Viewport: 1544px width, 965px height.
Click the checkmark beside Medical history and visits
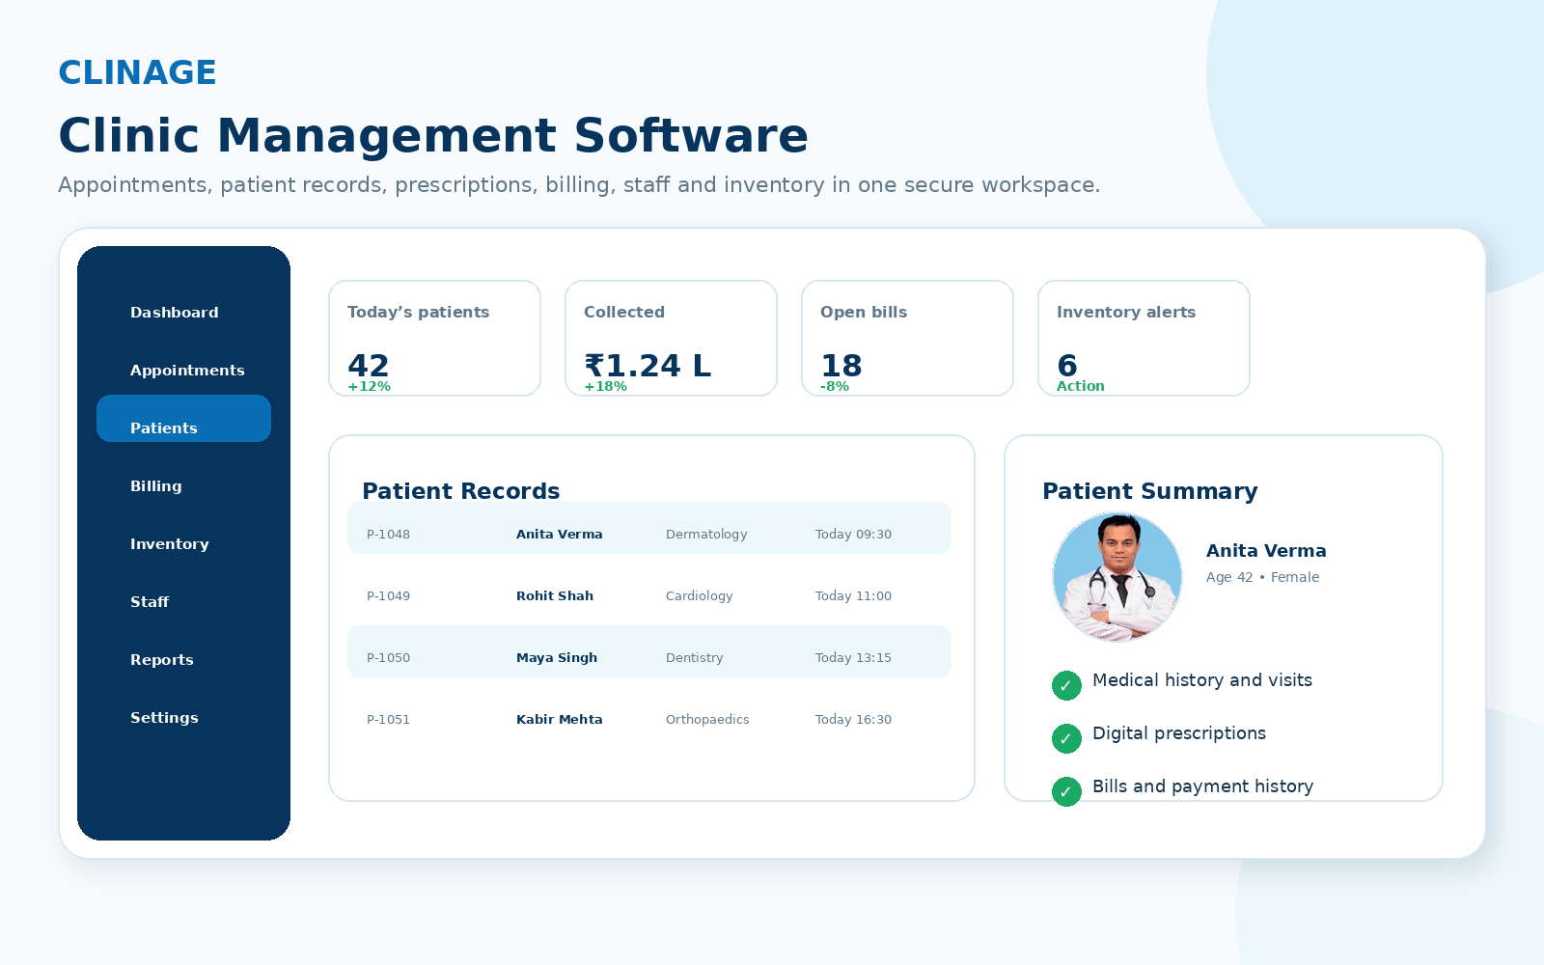(1066, 685)
